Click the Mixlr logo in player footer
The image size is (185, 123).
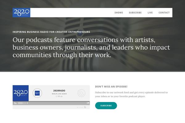click(x=81, y=107)
